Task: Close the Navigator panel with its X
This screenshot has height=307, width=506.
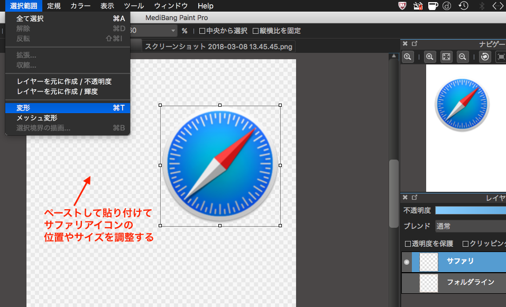Action: point(405,43)
